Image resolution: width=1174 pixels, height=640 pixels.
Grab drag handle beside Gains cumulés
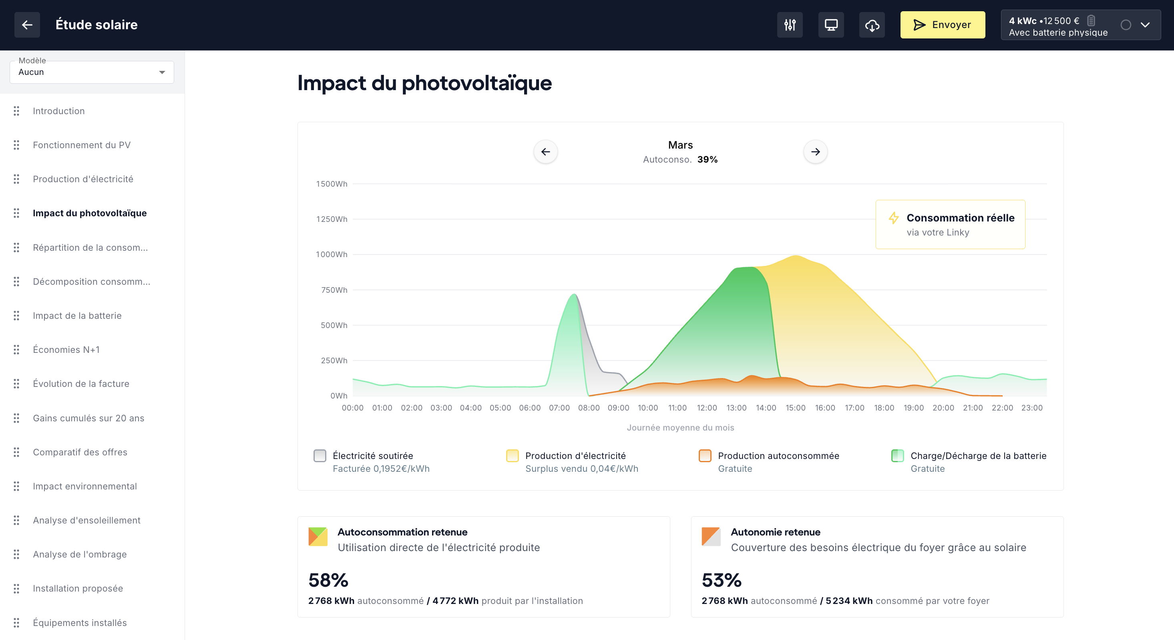pyautogui.click(x=16, y=418)
